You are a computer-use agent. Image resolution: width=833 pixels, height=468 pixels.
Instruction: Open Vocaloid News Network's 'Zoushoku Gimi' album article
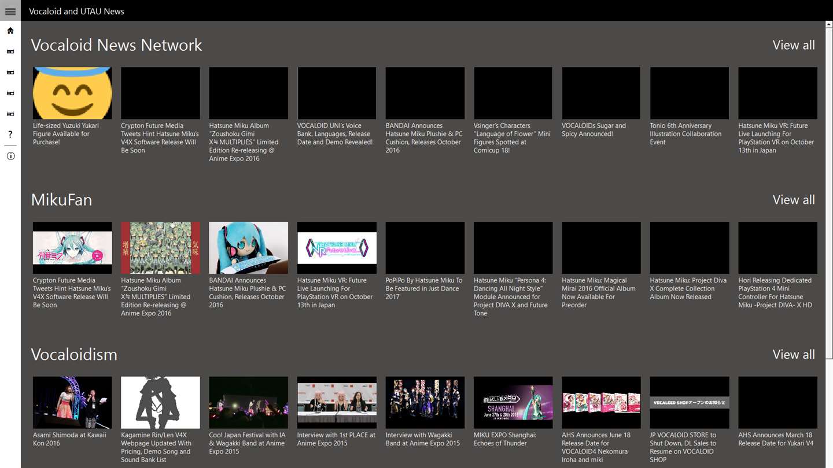(248, 114)
